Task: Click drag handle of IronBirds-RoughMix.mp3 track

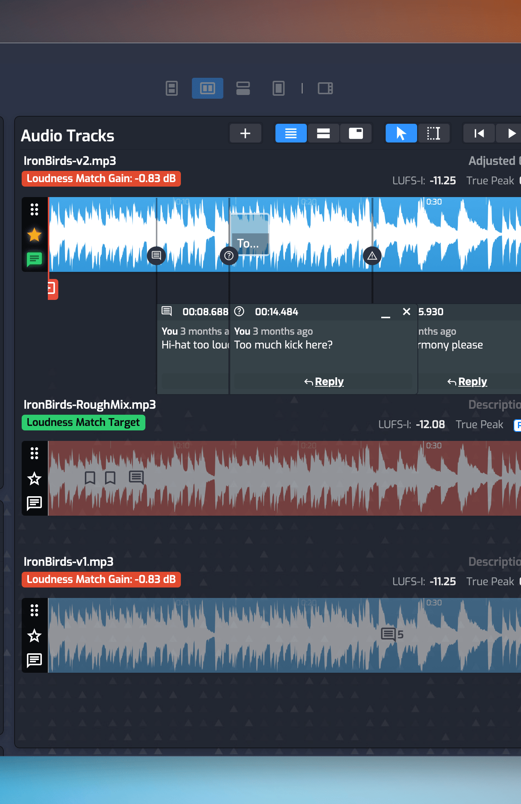Action: click(34, 453)
